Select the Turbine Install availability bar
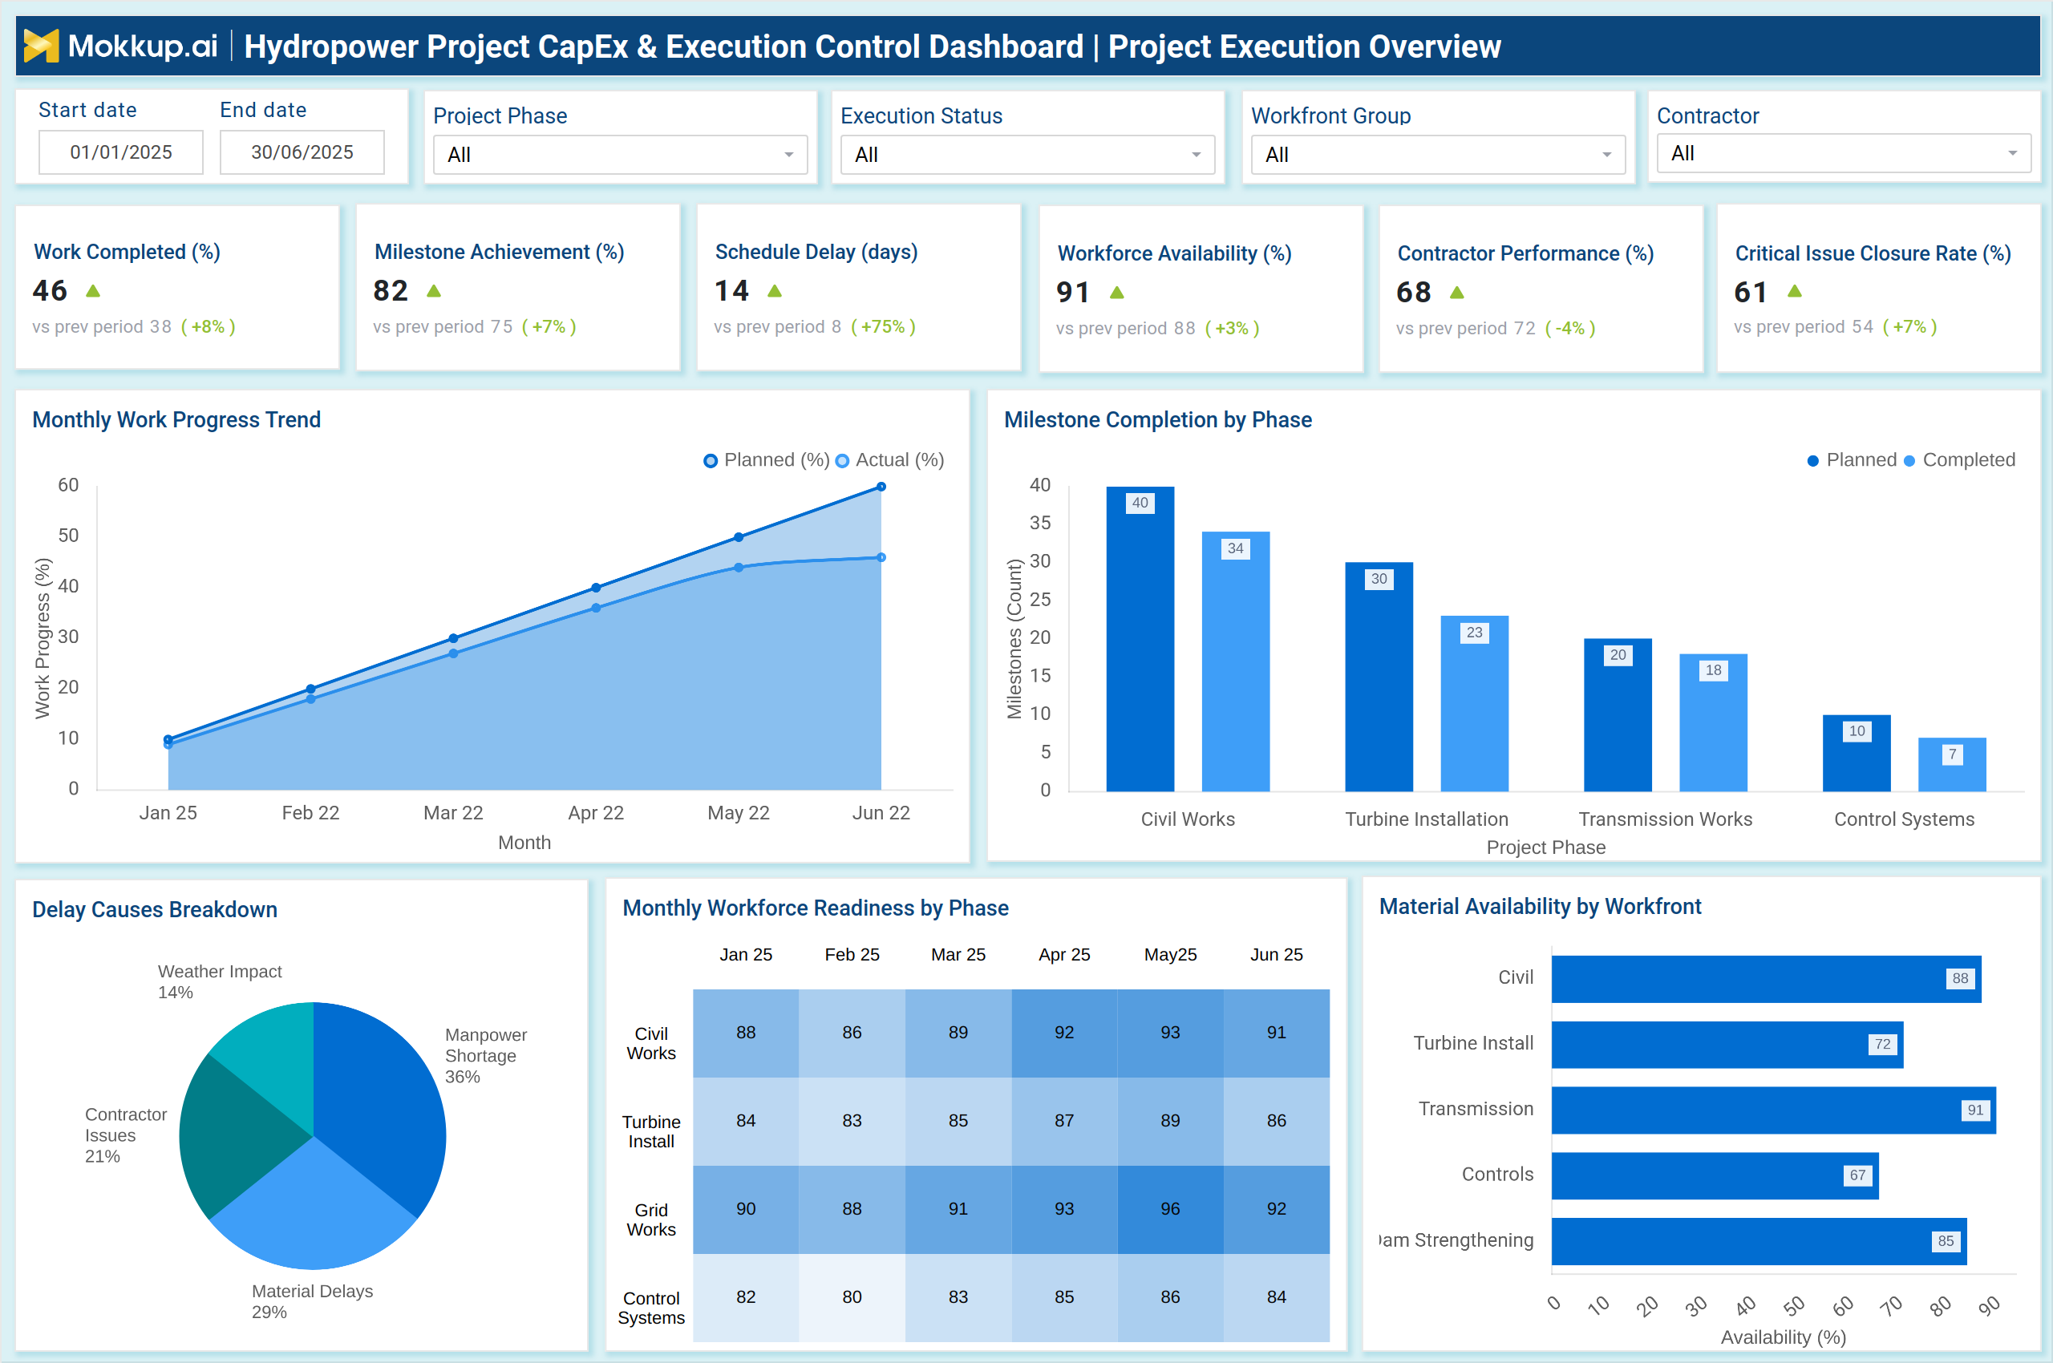This screenshot has width=2053, height=1363. pyautogui.click(x=1727, y=1044)
